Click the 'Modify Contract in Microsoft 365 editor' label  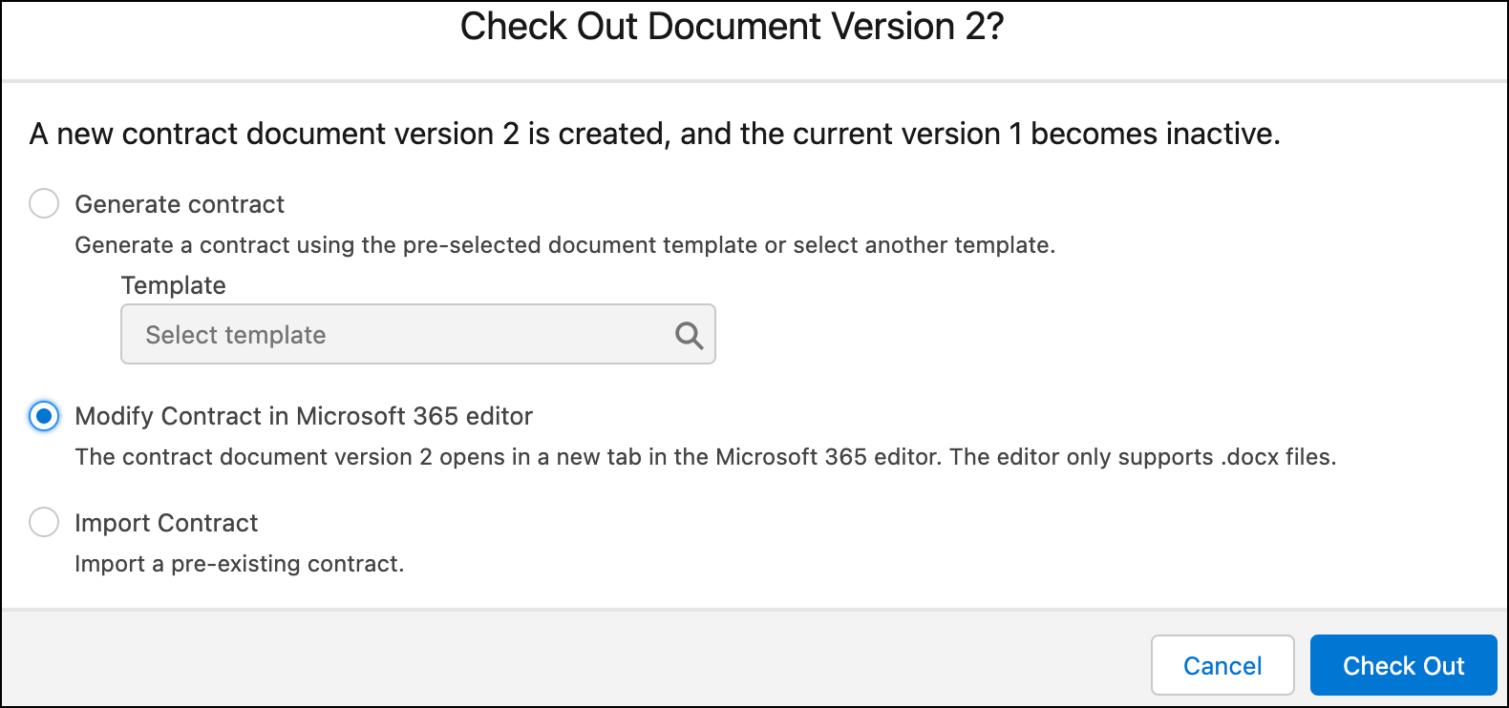[x=304, y=416]
